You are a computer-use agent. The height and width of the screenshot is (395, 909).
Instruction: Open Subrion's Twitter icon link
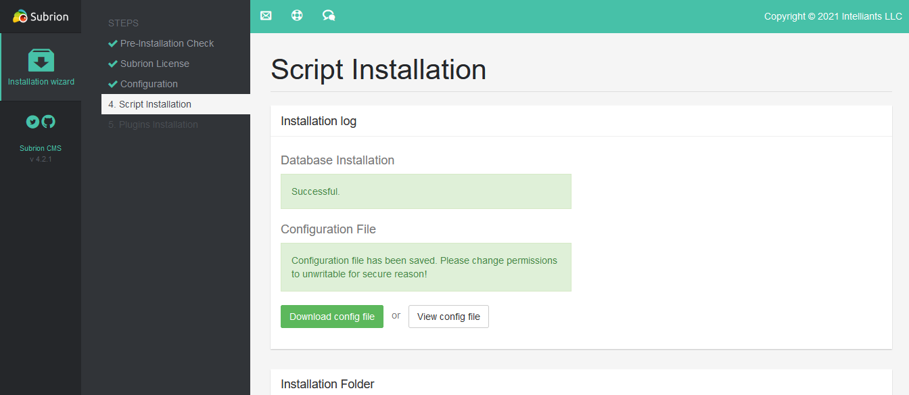[32, 122]
